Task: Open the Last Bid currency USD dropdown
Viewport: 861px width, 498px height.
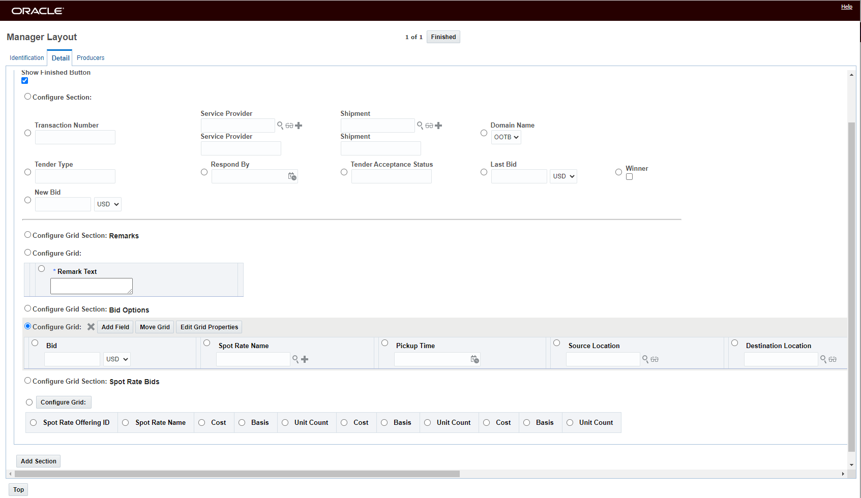Action: click(563, 176)
